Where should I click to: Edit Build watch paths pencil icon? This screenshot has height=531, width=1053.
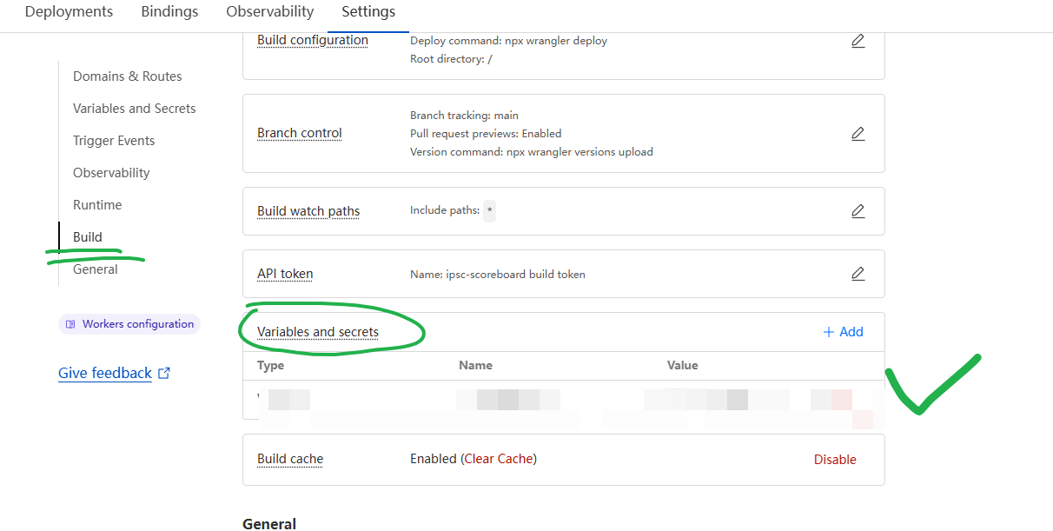click(x=858, y=211)
